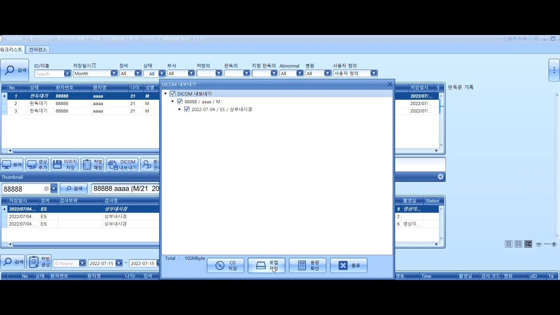Clear the 88888 patient ID field
This screenshot has height=315, width=560.
[46, 189]
